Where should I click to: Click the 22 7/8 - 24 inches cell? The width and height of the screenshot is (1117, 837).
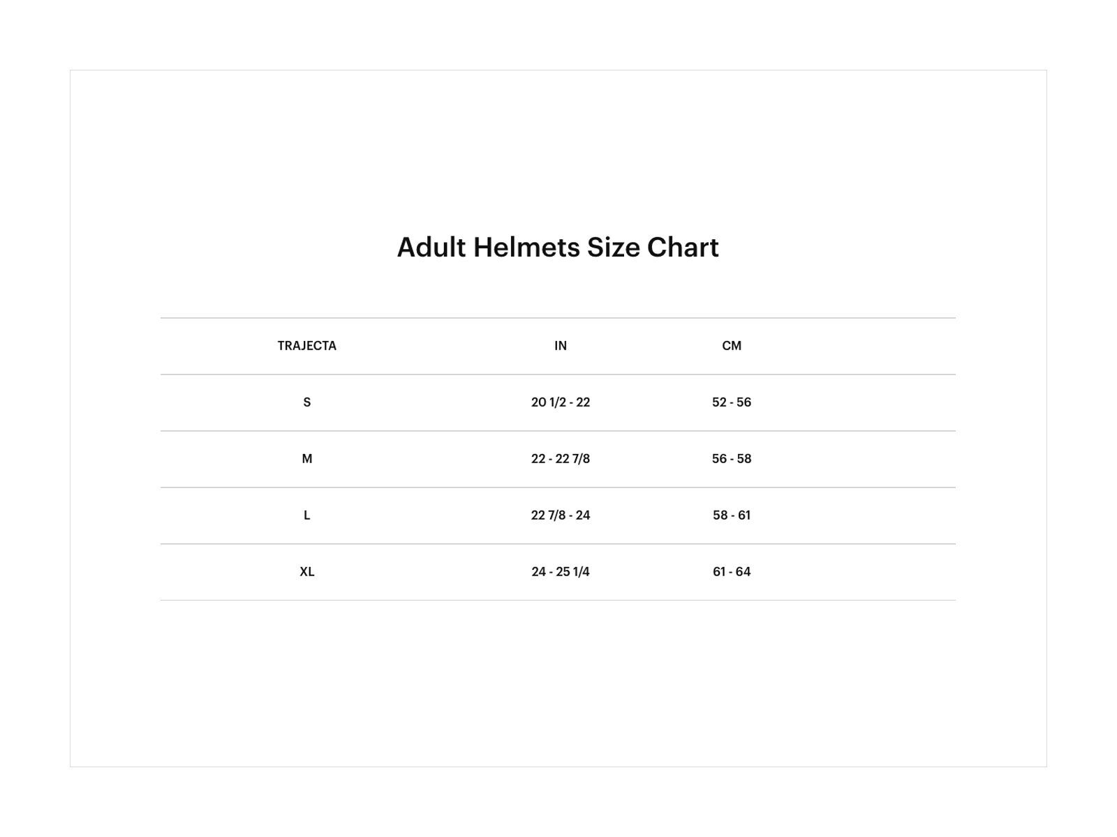561,515
